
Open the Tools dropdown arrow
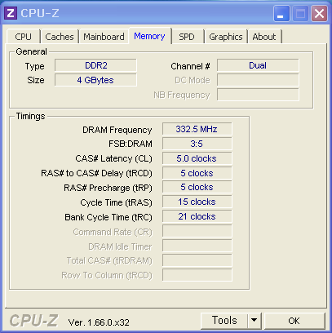click(255, 320)
